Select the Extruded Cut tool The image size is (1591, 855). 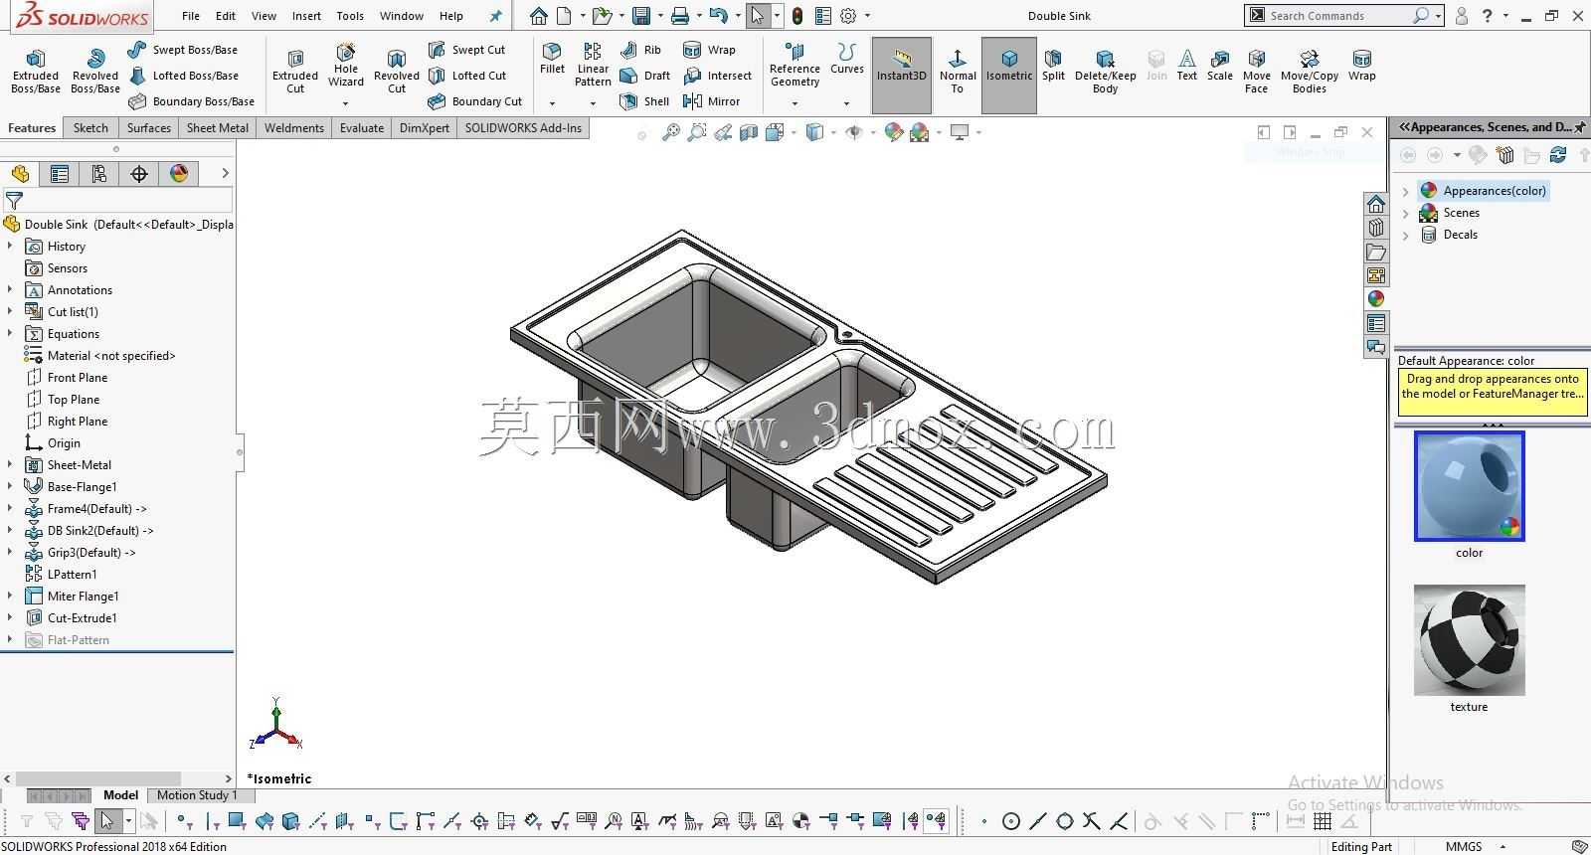[x=295, y=71]
